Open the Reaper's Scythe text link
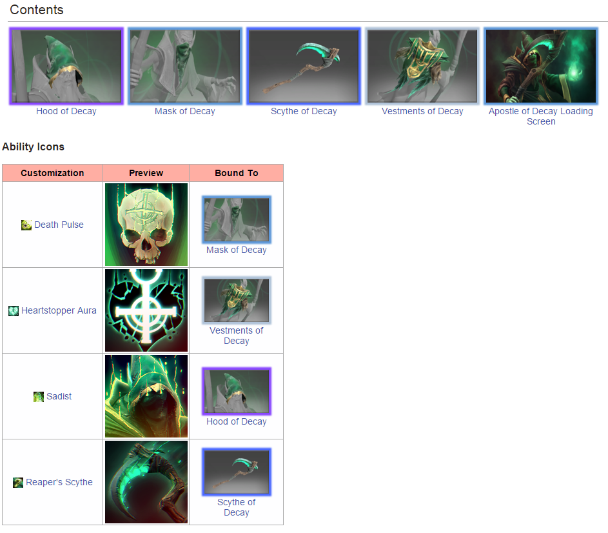608x533 pixels. tap(59, 482)
